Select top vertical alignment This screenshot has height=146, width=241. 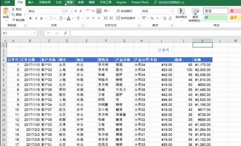(x=88, y=10)
